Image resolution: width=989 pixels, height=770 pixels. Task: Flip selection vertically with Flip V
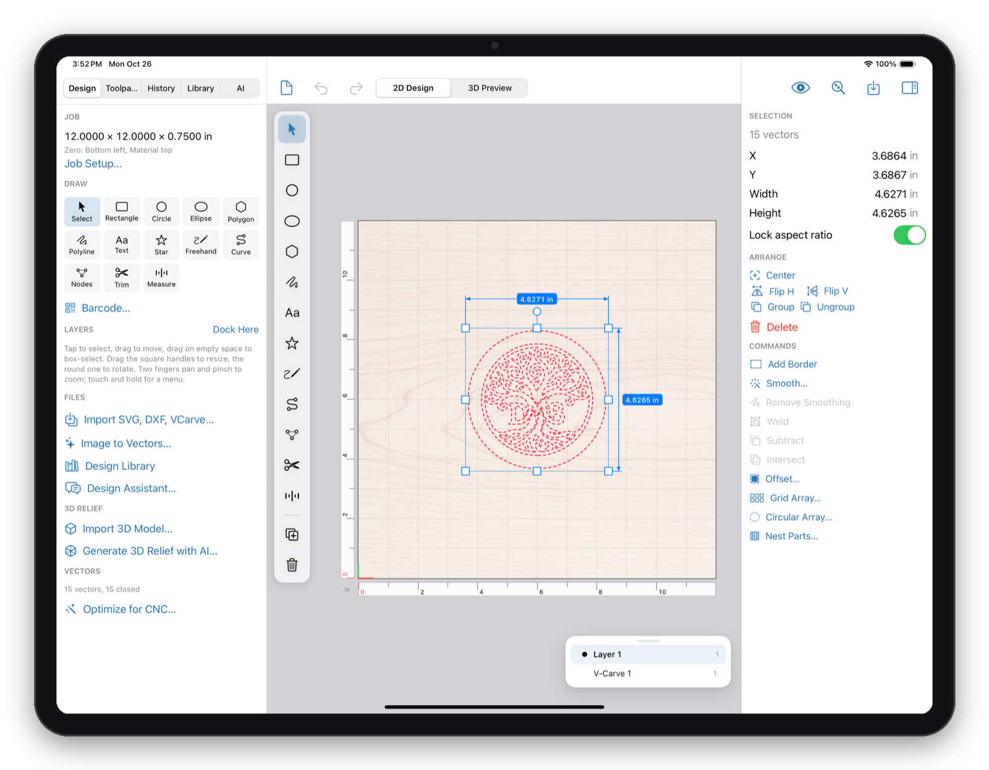827,291
